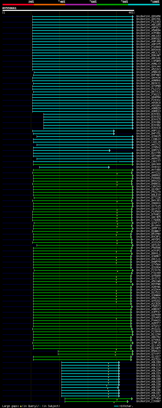Viewport: 162px width, 408px height.
Task: Click the purple ~60% identity legend bar
Action: 81,5
